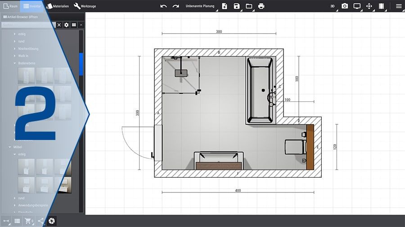405x227 pixels.
Task: Print the floor plan
Action: click(x=261, y=6)
